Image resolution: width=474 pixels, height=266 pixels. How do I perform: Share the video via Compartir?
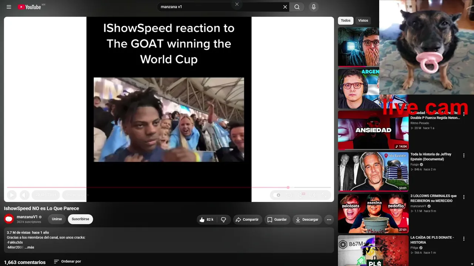click(247, 219)
